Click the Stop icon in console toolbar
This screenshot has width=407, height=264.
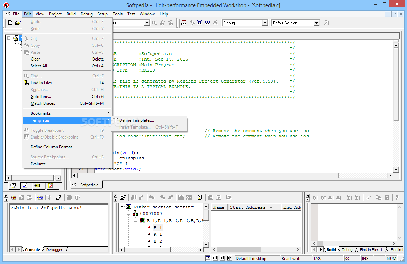(30, 197)
